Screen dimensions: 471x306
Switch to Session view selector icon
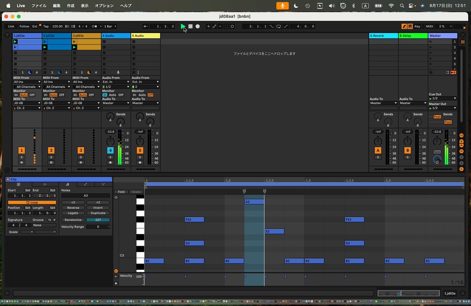[462, 42]
